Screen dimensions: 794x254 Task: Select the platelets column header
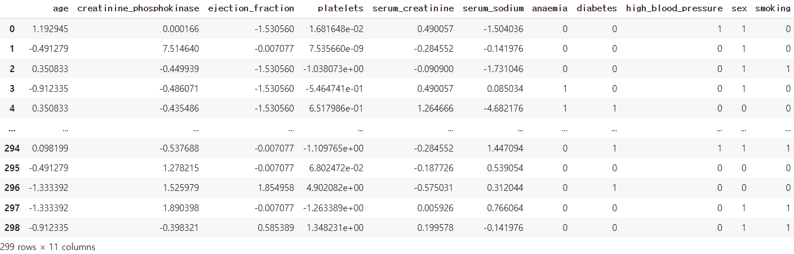coord(340,8)
